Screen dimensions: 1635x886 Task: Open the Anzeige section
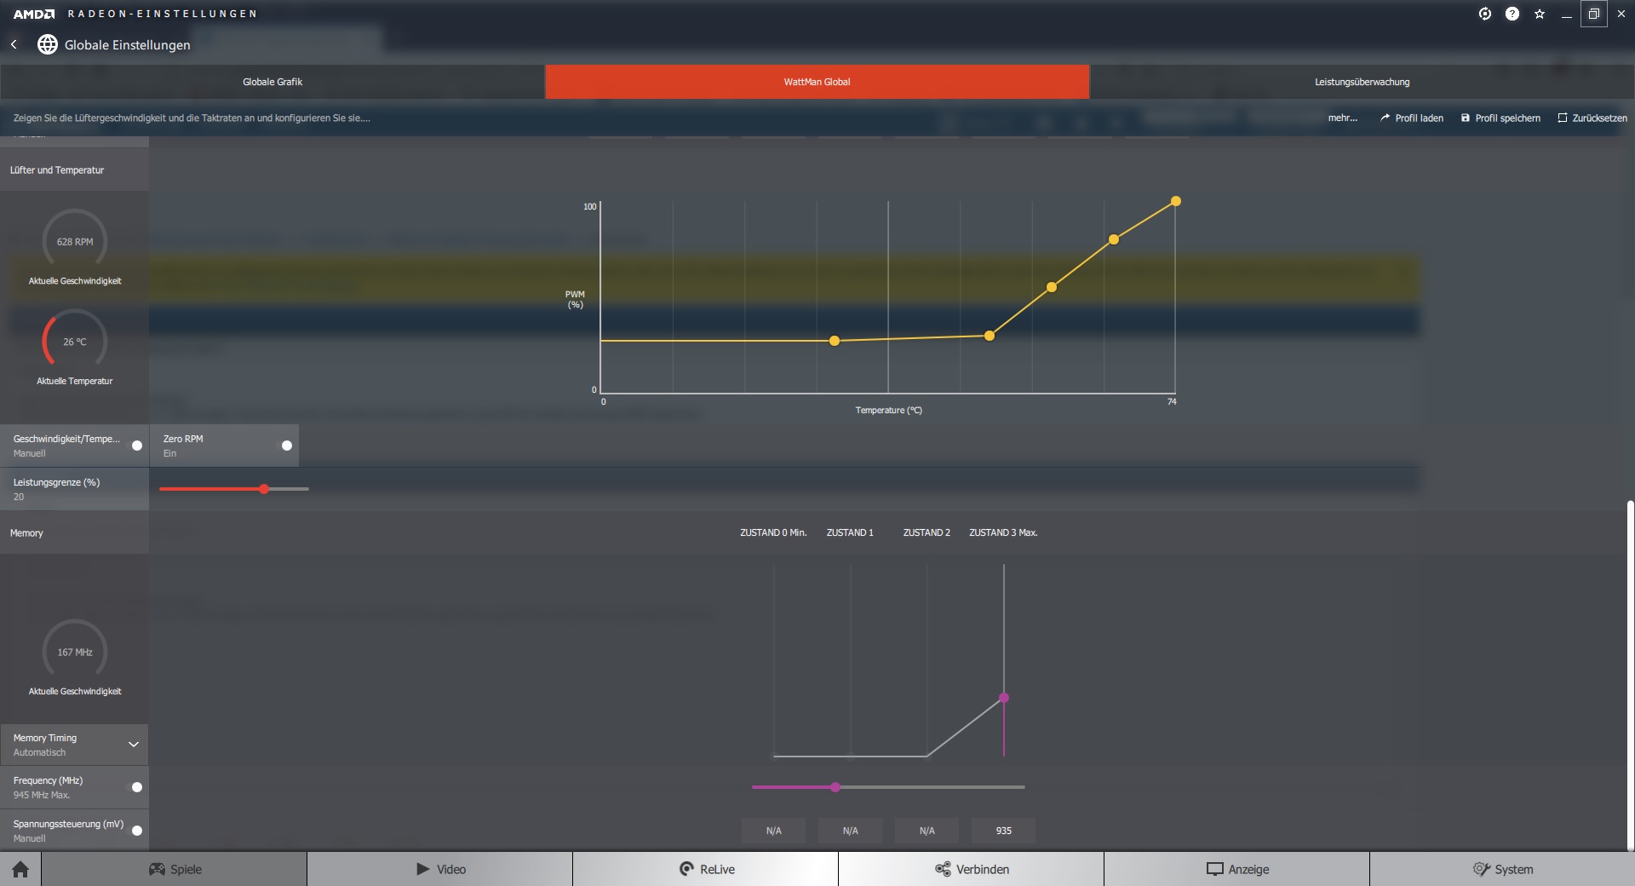(x=1237, y=869)
